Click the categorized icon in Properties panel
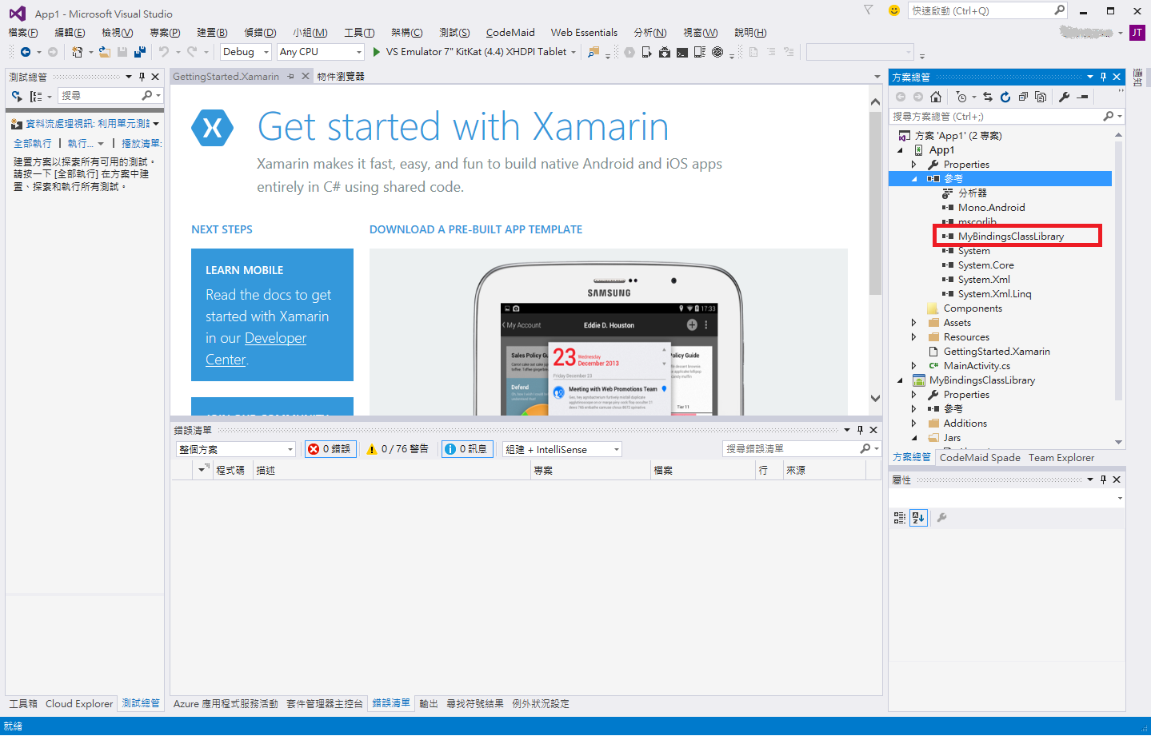The width and height of the screenshot is (1151, 736). point(900,518)
